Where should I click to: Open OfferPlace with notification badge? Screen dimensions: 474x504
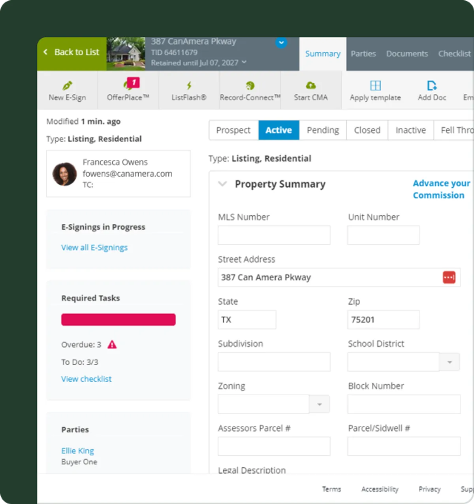tap(128, 85)
